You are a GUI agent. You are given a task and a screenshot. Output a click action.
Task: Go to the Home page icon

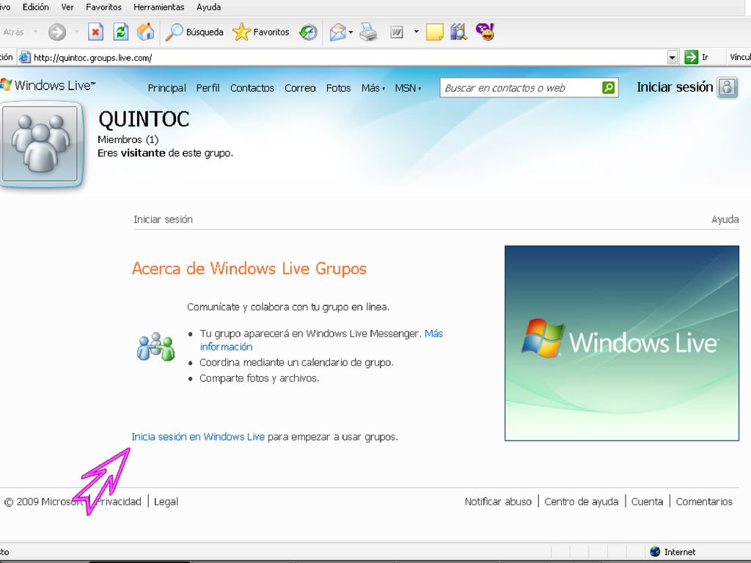pos(146,32)
